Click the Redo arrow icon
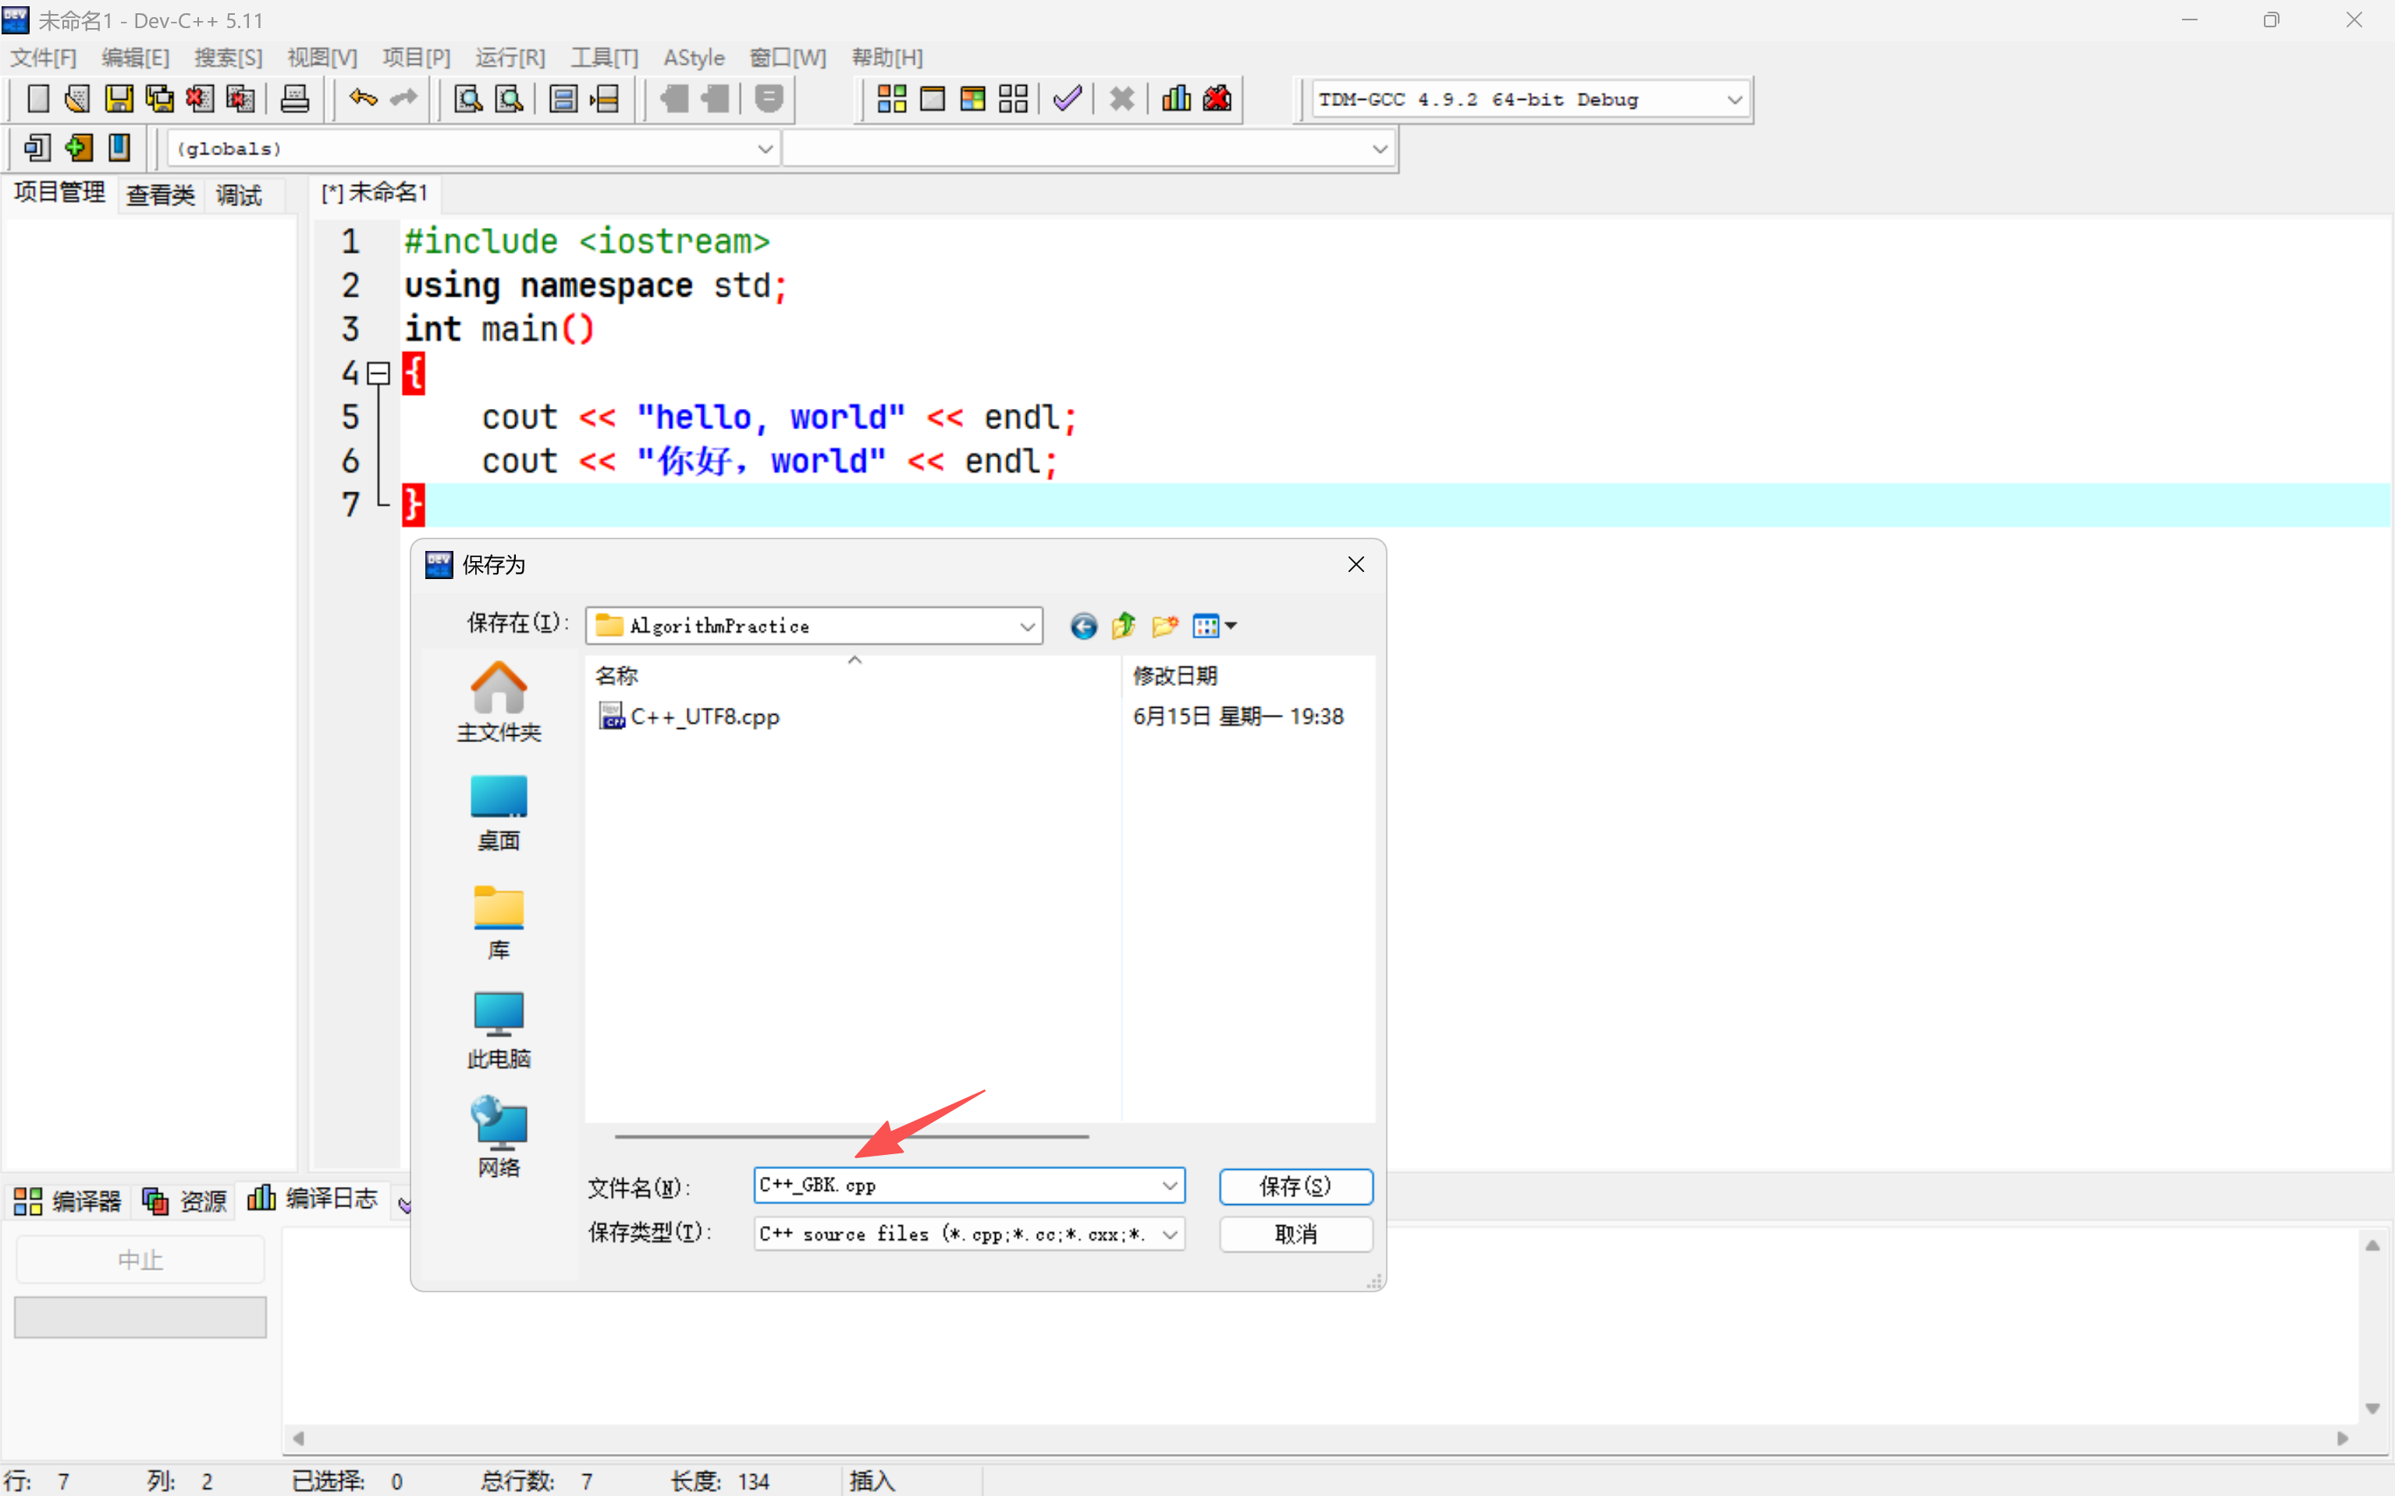This screenshot has height=1496, width=2395. click(403, 99)
